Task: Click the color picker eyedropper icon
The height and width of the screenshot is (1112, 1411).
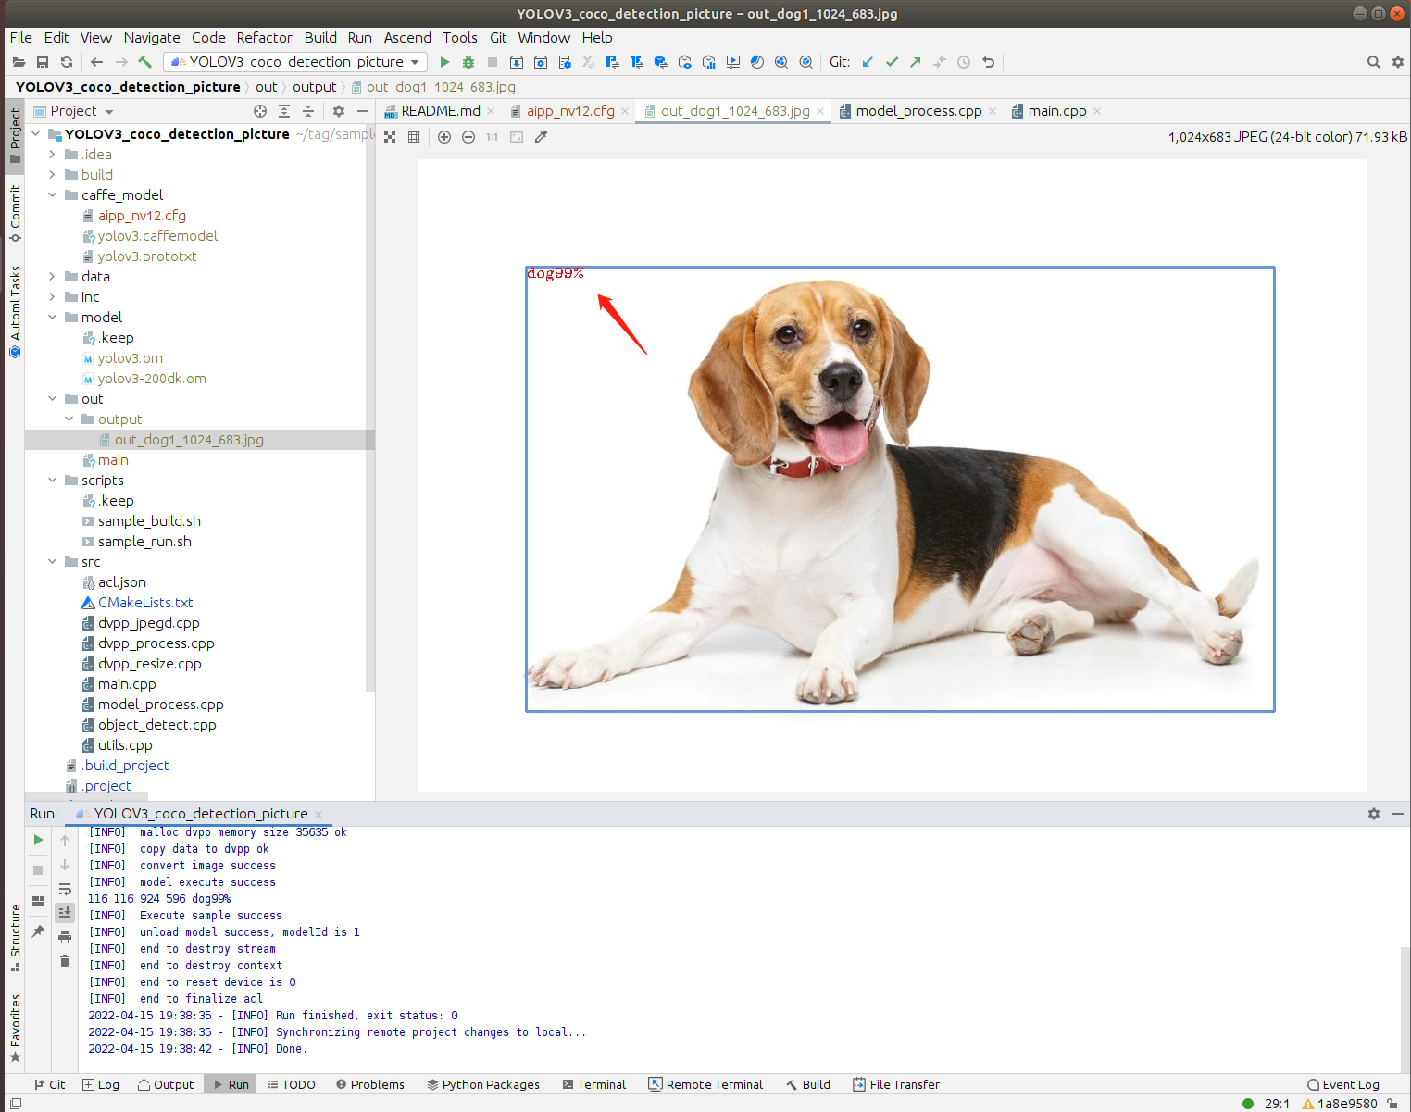Action: (x=542, y=137)
